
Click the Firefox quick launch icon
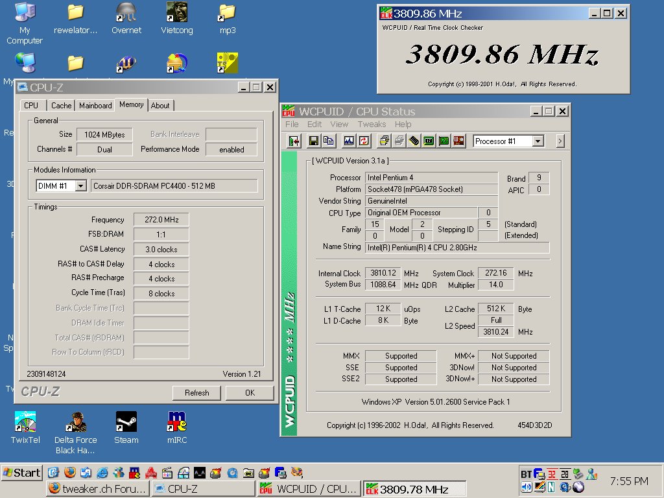click(x=69, y=473)
